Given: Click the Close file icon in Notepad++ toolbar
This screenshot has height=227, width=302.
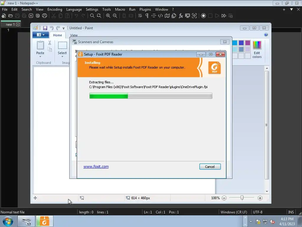Looking at the screenshot, I should [x=31, y=16].
